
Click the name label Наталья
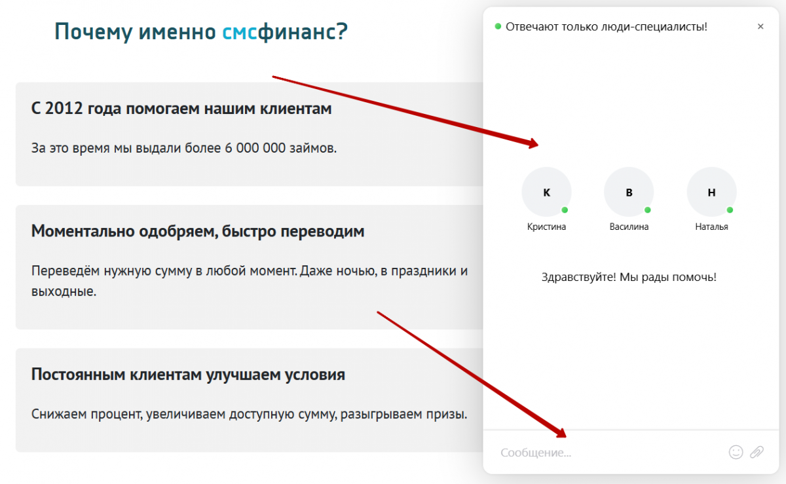[711, 227]
